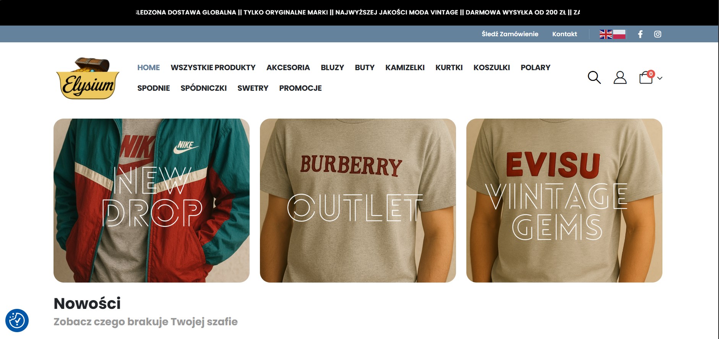Screen dimensions: 719x339
Task: Visit the Instagram profile icon
Action: tap(658, 34)
